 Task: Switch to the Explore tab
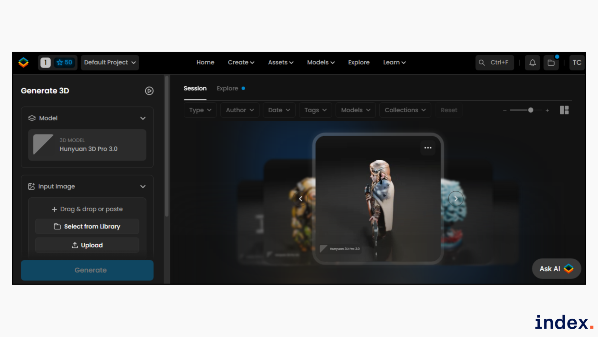pyautogui.click(x=227, y=88)
